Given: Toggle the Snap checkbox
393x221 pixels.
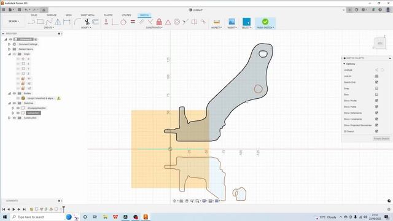Looking at the screenshot, I should pos(376,88).
